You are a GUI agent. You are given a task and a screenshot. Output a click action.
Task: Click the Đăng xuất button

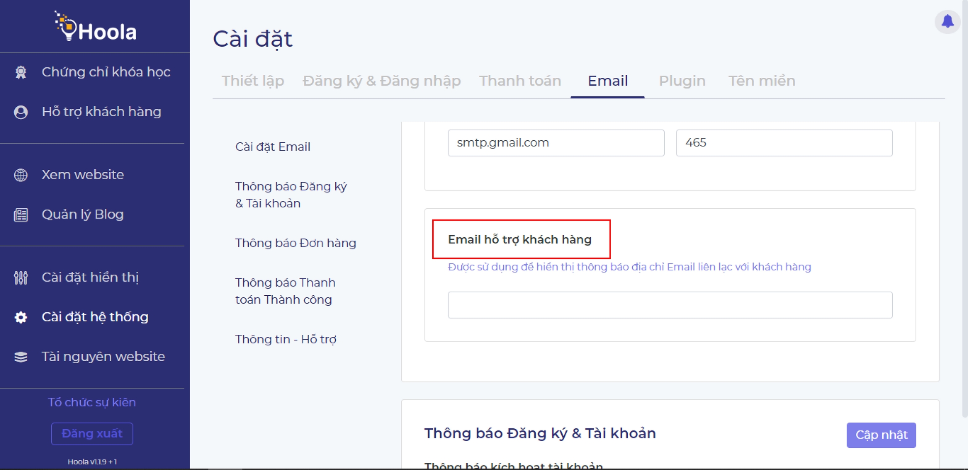92,433
